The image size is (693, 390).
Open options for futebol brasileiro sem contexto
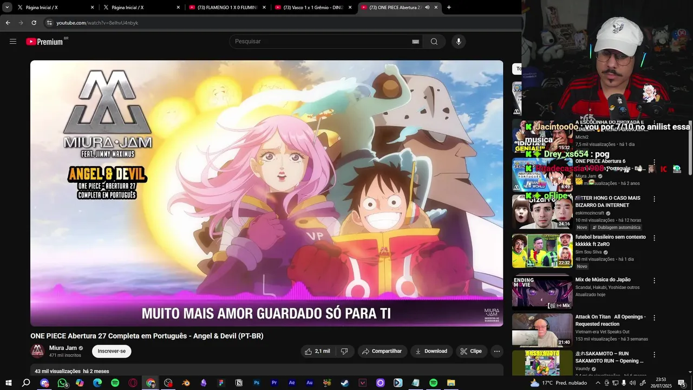(x=654, y=238)
